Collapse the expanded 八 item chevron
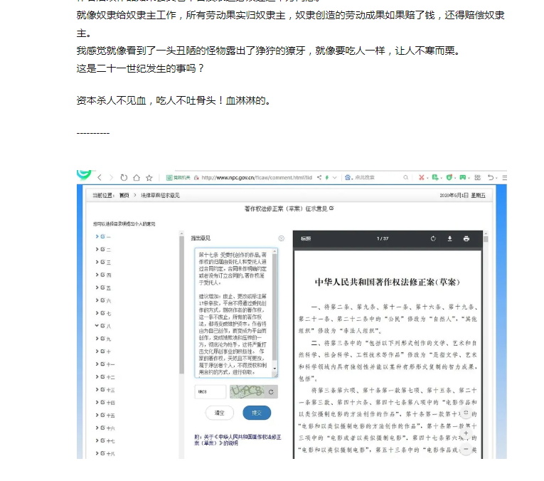The image size is (544, 481). click(x=97, y=325)
